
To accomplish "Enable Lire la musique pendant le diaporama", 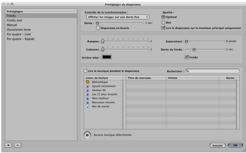I will coord(85,71).
